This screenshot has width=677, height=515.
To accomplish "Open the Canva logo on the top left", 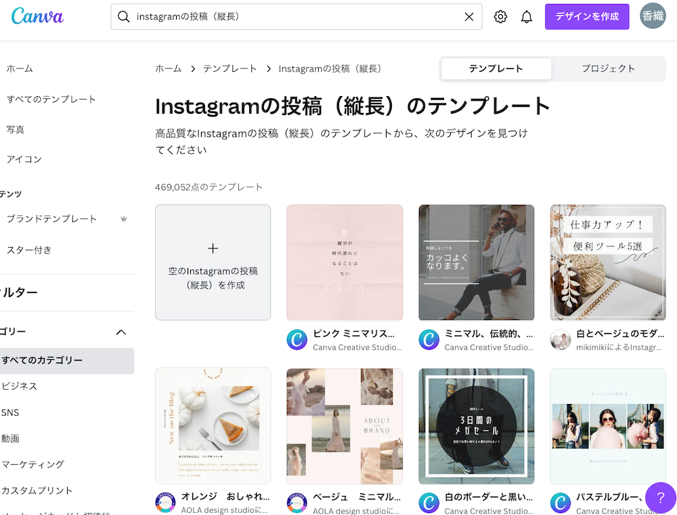I will click(37, 16).
